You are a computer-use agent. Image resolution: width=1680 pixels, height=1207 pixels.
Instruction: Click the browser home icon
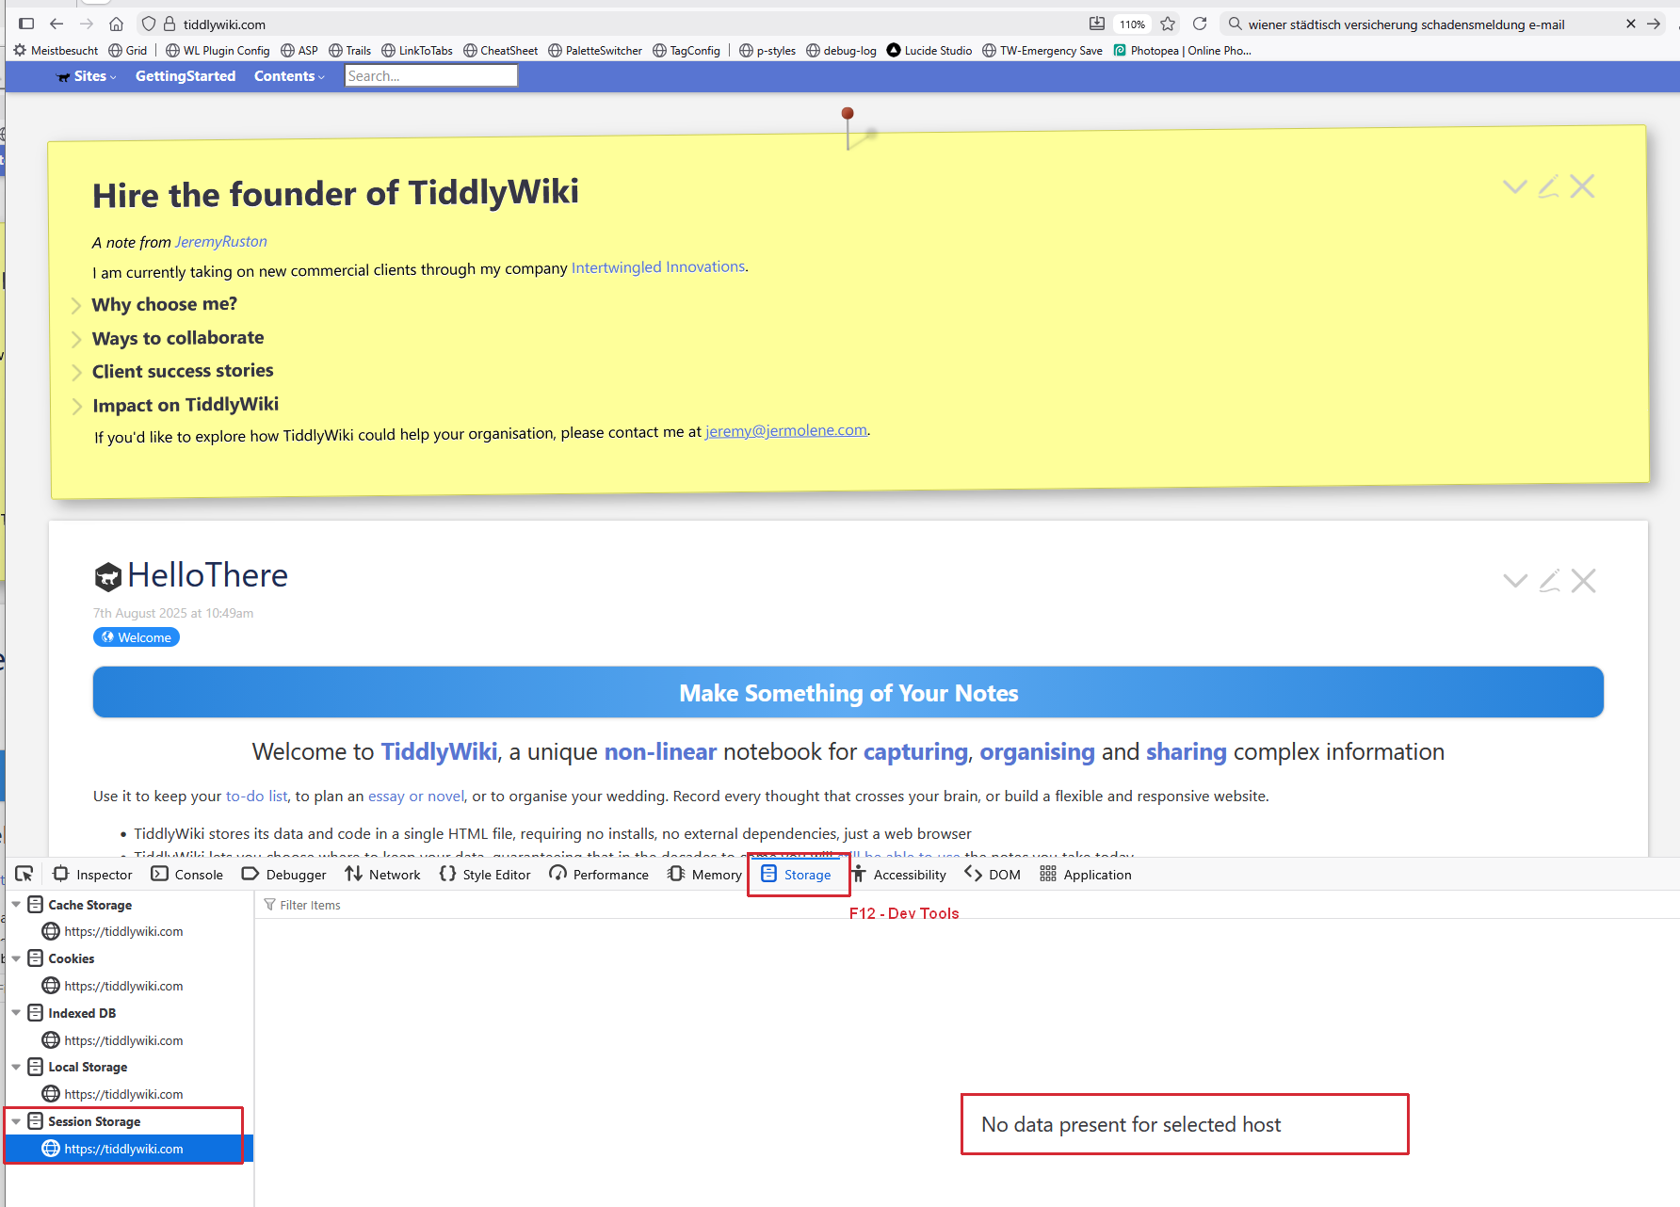pyautogui.click(x=116, y=24)
